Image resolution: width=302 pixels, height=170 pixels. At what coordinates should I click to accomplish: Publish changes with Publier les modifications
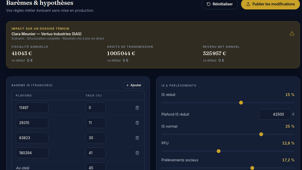[270, 4]
